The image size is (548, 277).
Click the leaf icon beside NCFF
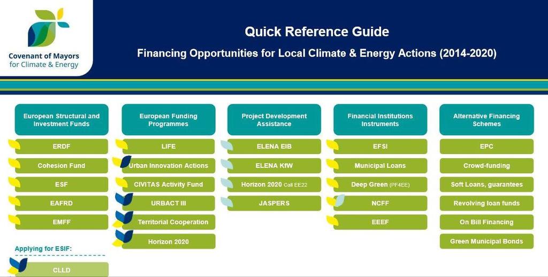click(x=336, y=201)
